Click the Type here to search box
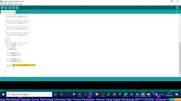This screenshot has height=101, width=181. click(29, 94)
